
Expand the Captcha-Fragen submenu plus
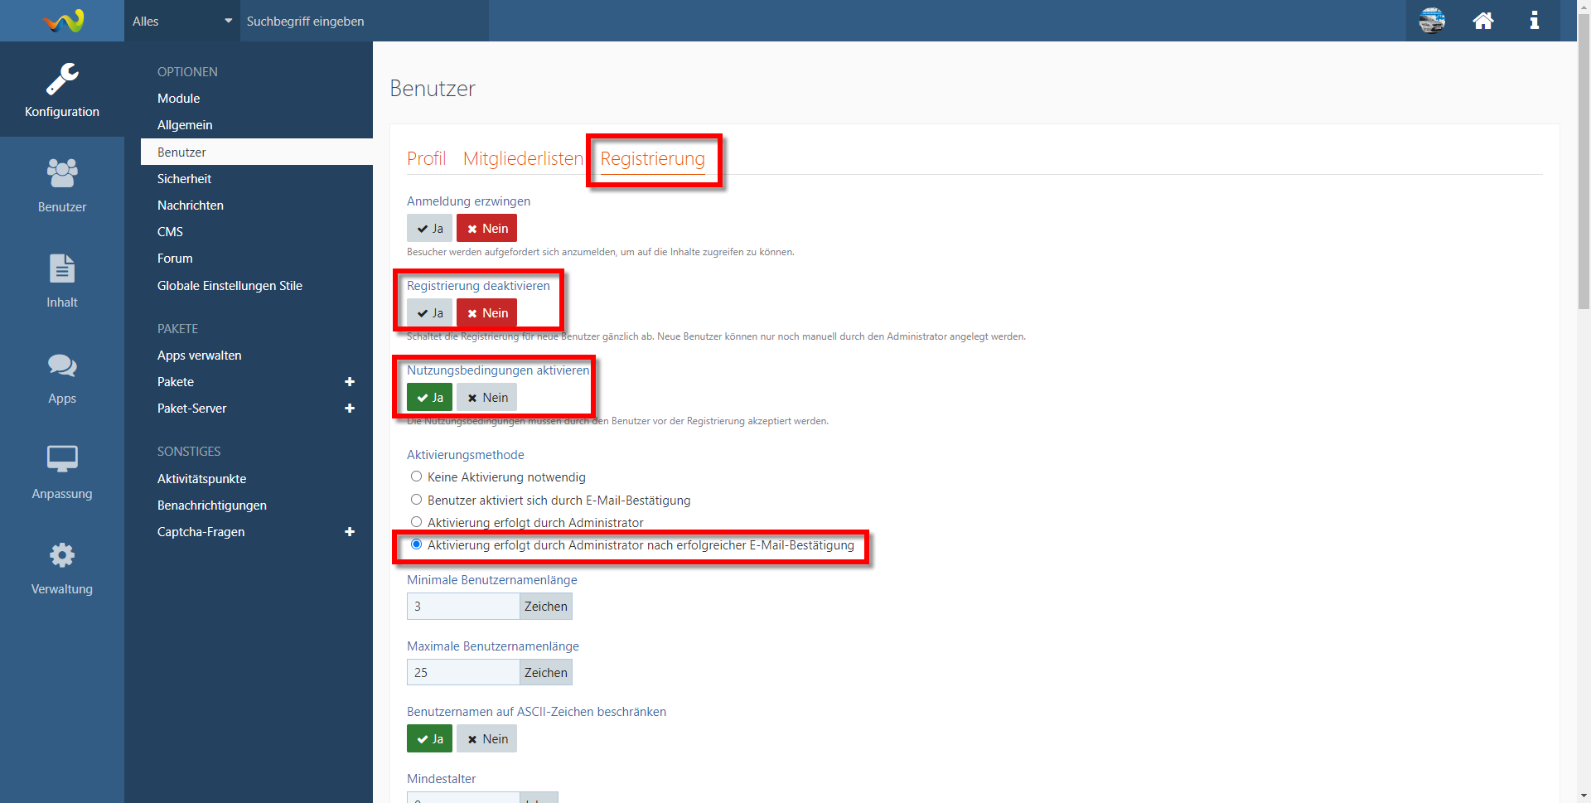(350, 532)
